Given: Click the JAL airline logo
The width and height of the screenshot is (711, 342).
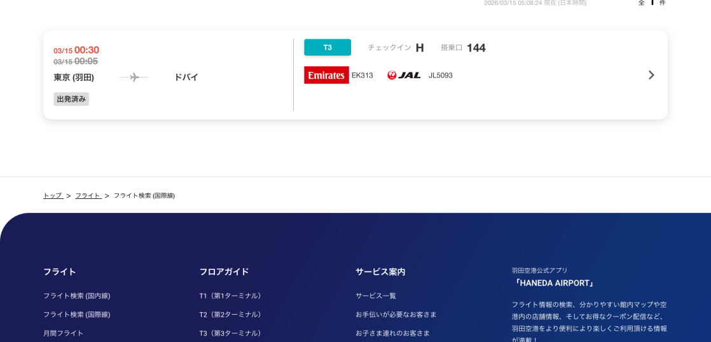Looking at the screenshot, I should (404, 75).
